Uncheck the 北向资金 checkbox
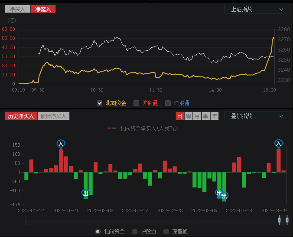The width and height of the screenshot is (293, 237). click(x=99, y=103)
